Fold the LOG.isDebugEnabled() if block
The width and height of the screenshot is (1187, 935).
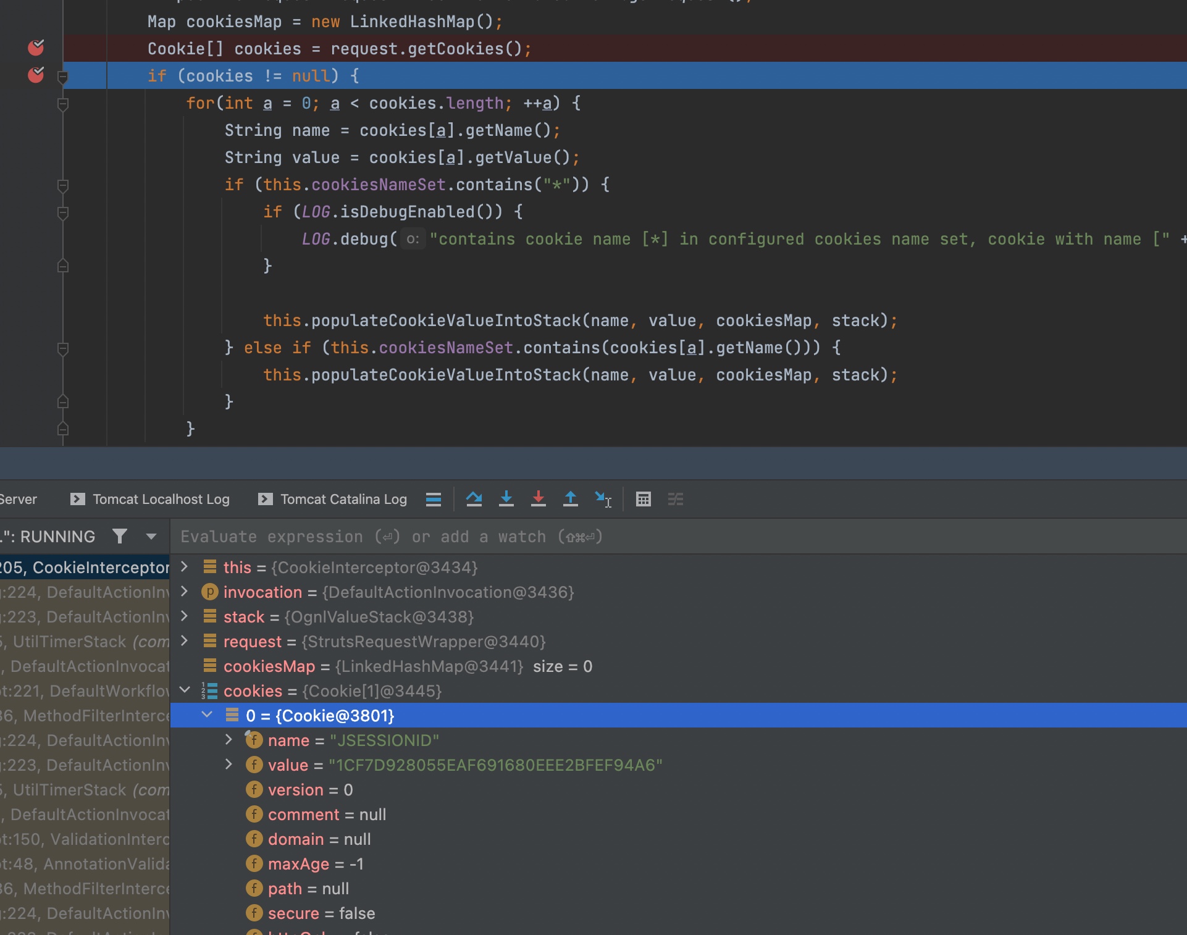pyautogui.click(x=62, y=213)
